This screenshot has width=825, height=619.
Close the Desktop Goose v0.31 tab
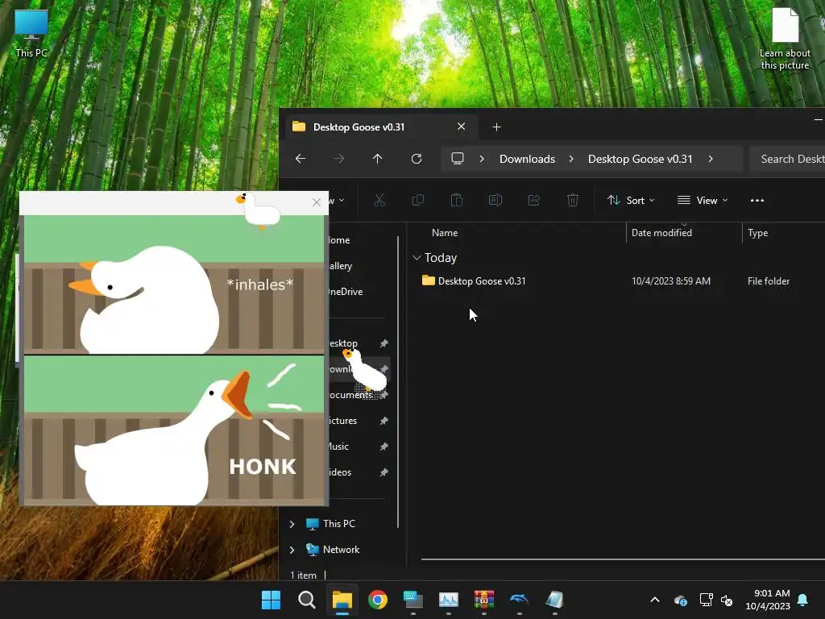(461, 127)
